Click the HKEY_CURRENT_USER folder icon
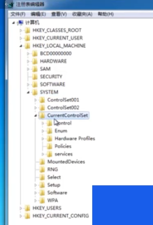The height and width of the screenshot is (225, 153). click(x=27, y=38)
